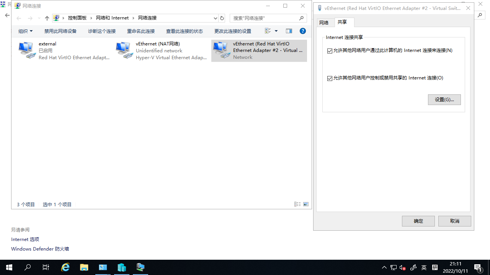This screenshot has width=490, height=275.
Task: Open the Internet 选项 link
Action: point(25,239)
